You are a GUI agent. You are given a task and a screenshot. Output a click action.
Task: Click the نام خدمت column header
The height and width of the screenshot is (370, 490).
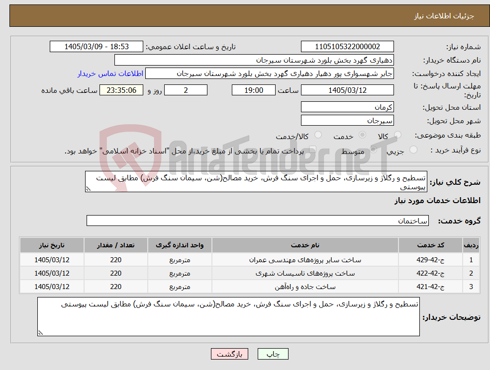click(305, 245)
